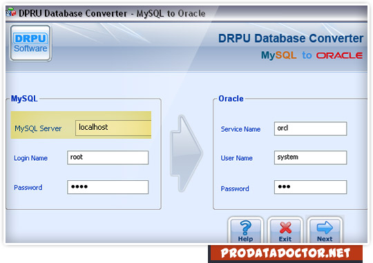This screenshot has height=263, width=373.
Task: Click the User Name field containing system
Action: point(310,157)
